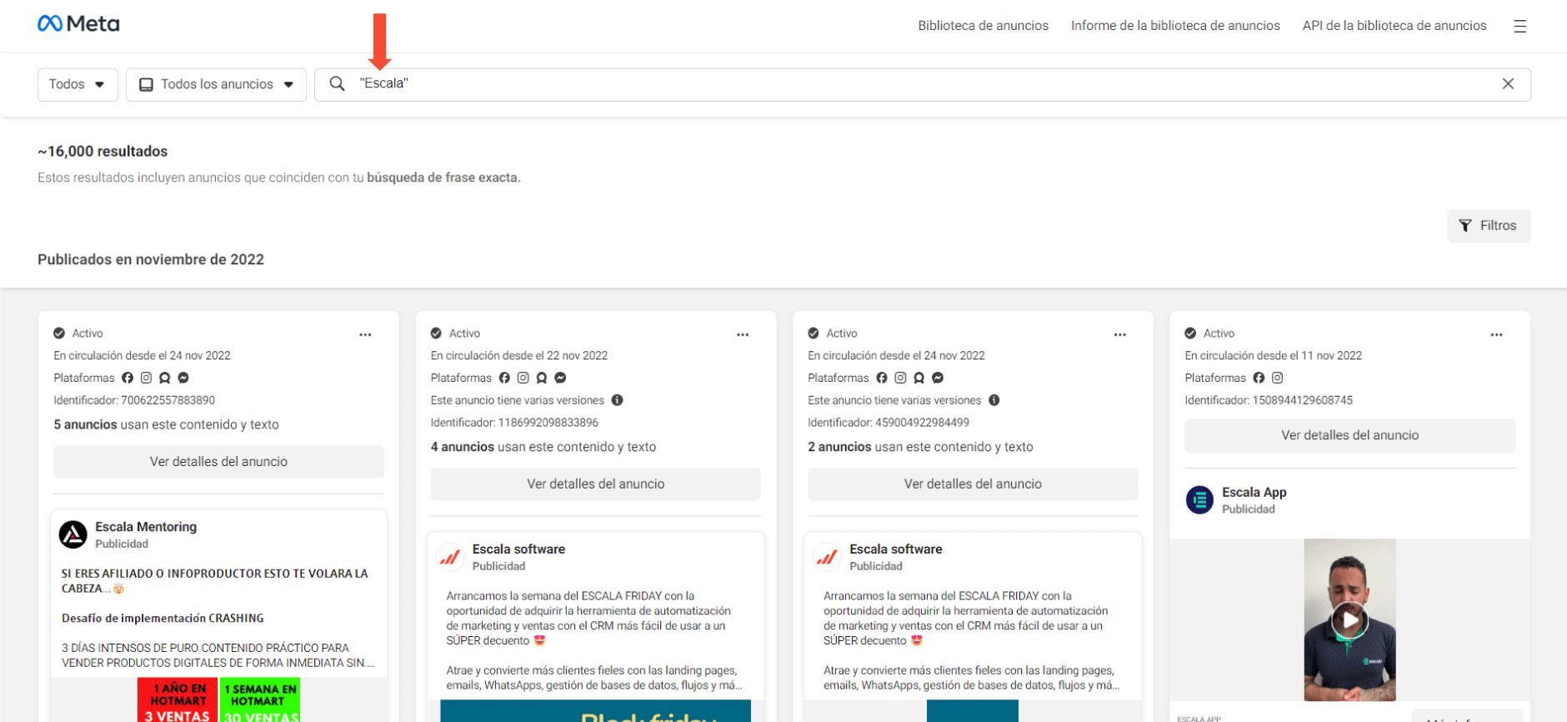The width and height of the screenshot is (1567, 722).
Task: Click "Identificador: 1508944129608745" text
Action: [x=1269, y=401]
